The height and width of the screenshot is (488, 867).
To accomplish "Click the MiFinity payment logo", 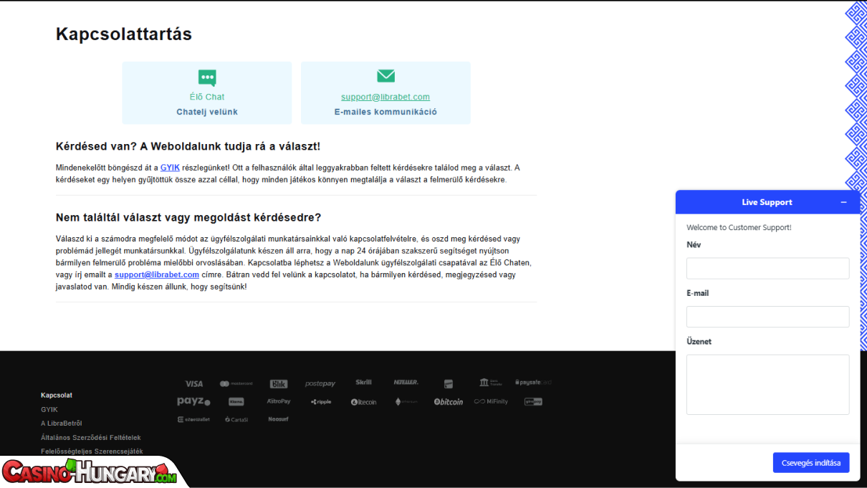I will (491, 402).
